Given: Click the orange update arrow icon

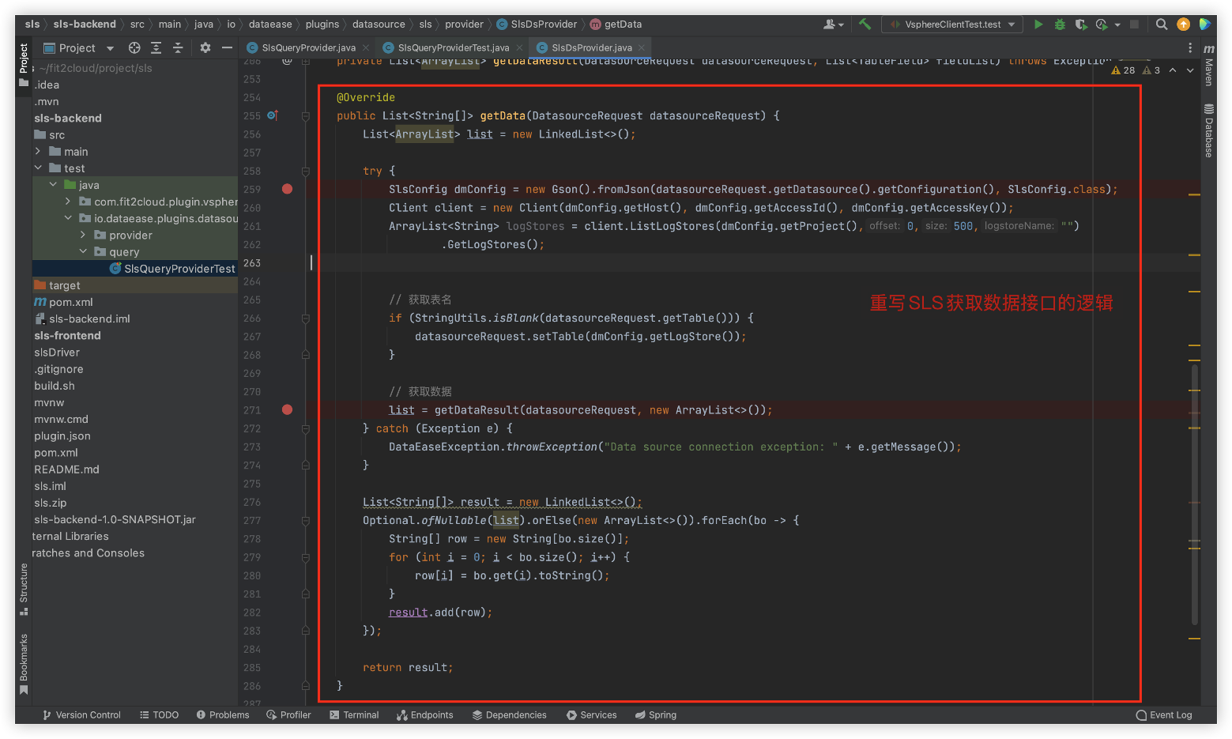Looking at the screenshot, I should point(1183,25).
